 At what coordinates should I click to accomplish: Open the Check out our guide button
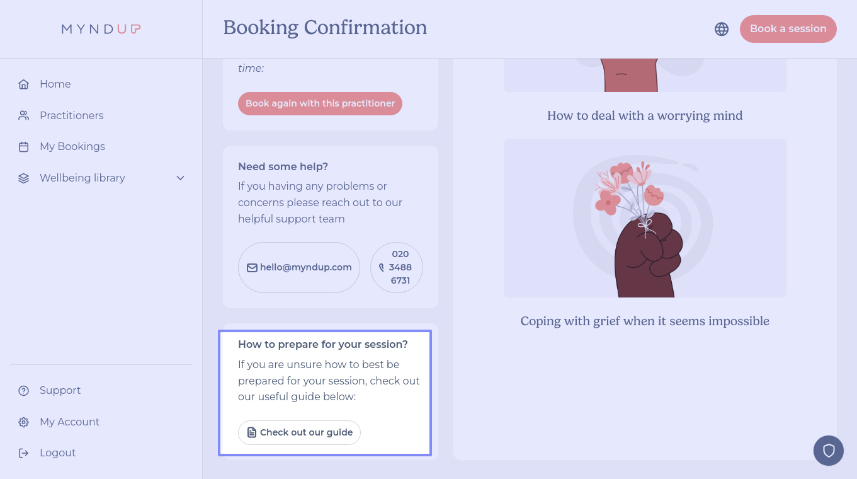click(x=299, y=432)
